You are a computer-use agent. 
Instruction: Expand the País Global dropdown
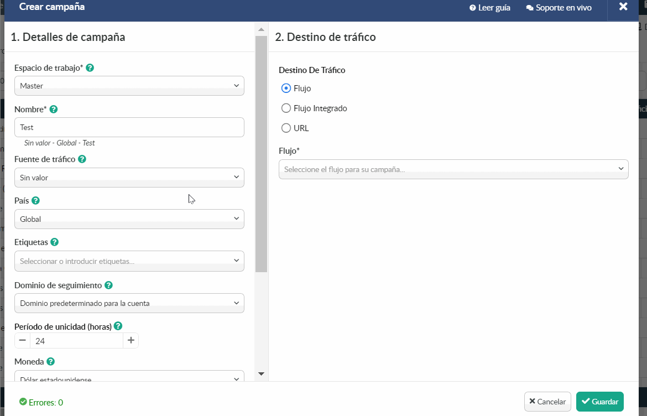point(129,219)
